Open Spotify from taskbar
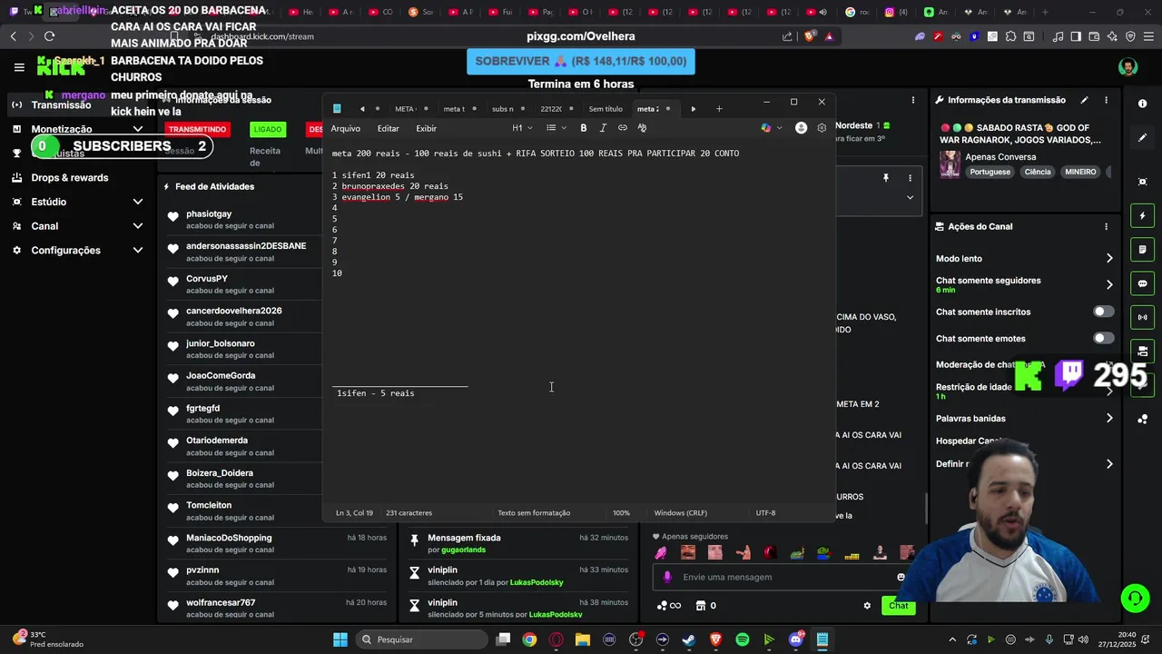 [742, 639]
